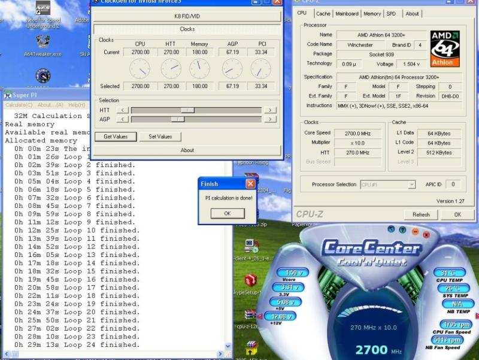Click the +12V 12.08 v reading in CoreCenter
The width and height of the screenshot is (479, 360).
coord(280,317)
